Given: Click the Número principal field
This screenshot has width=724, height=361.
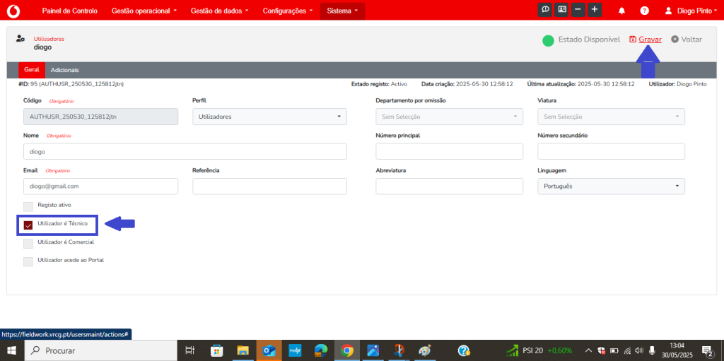Looking at the screenshot, I should (449, 151).
